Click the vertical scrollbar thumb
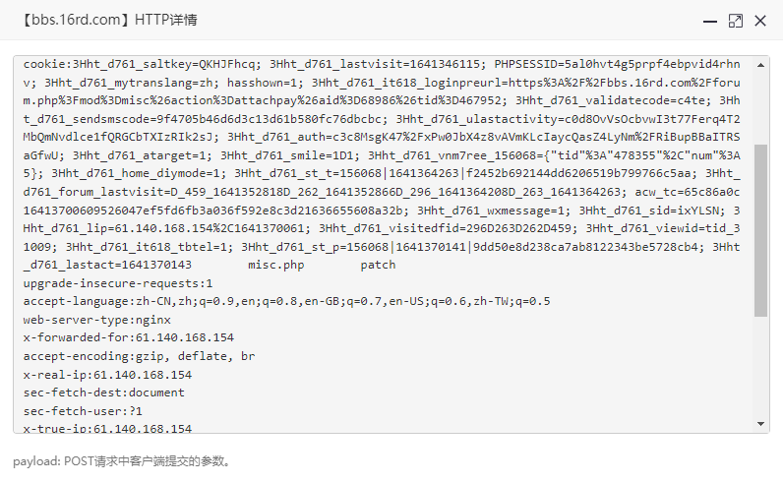 pyautogui.click(x=760, y=230)
